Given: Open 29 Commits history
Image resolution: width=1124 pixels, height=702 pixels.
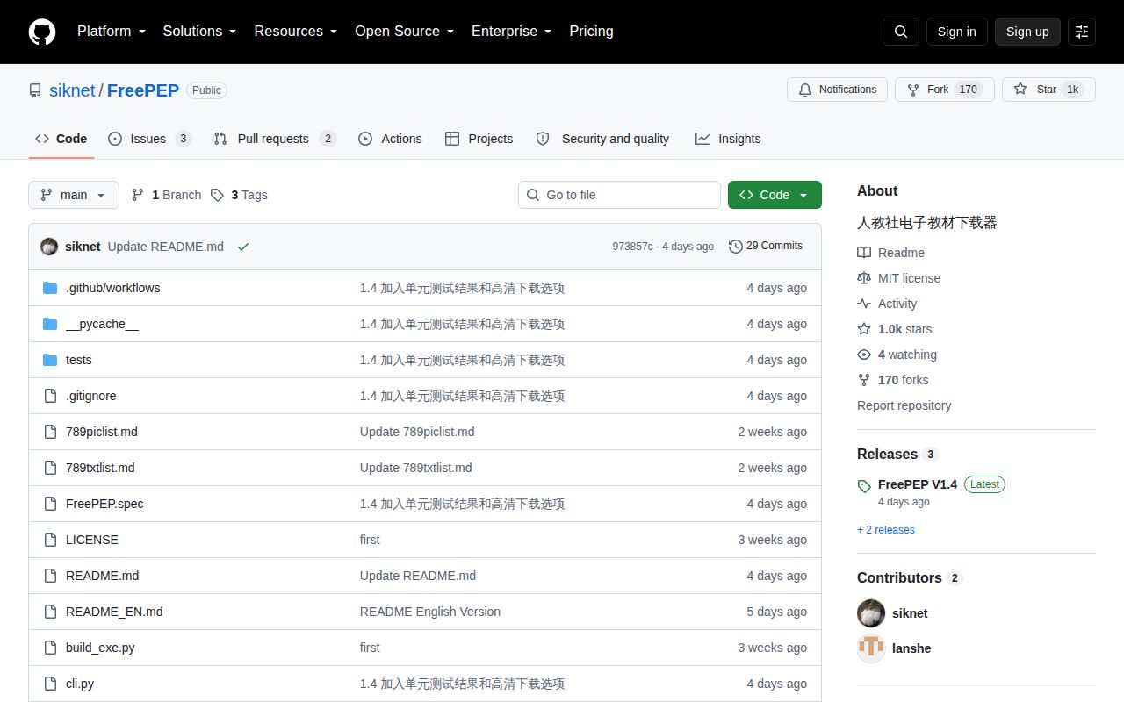Looking at the screenshot, I should [x=766, y=246].
